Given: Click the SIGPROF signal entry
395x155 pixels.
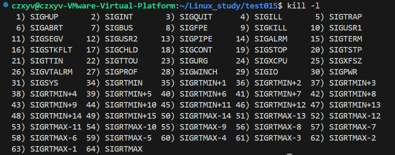Looking at the screenshot, I should 121,72.
